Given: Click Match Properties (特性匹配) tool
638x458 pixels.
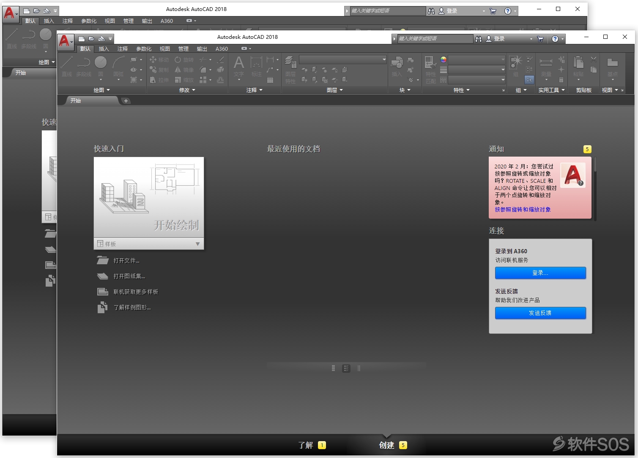Looking at the screenshot, I should [x=430, y=70].
